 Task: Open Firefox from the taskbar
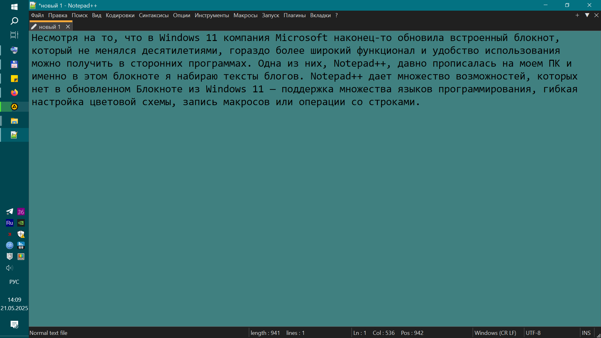[x=14, y=93]
